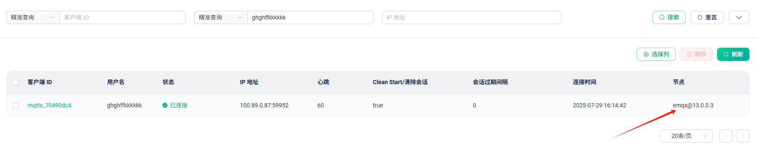Open 选择列 column selector
This screenshot has height=150, width=757.
pyautogui.click(x=656, y=54)
